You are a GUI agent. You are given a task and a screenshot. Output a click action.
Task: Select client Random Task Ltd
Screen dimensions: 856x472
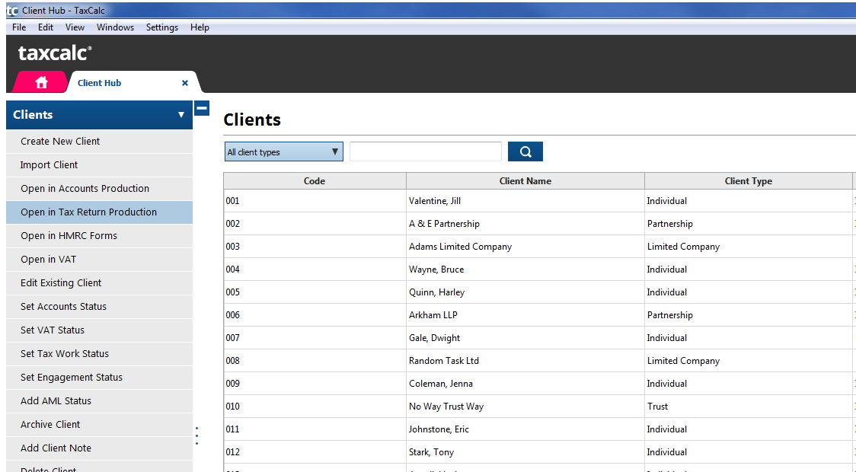[444, 361]
